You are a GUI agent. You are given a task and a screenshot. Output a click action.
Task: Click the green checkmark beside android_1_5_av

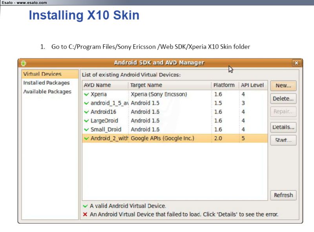pos(86,103)
